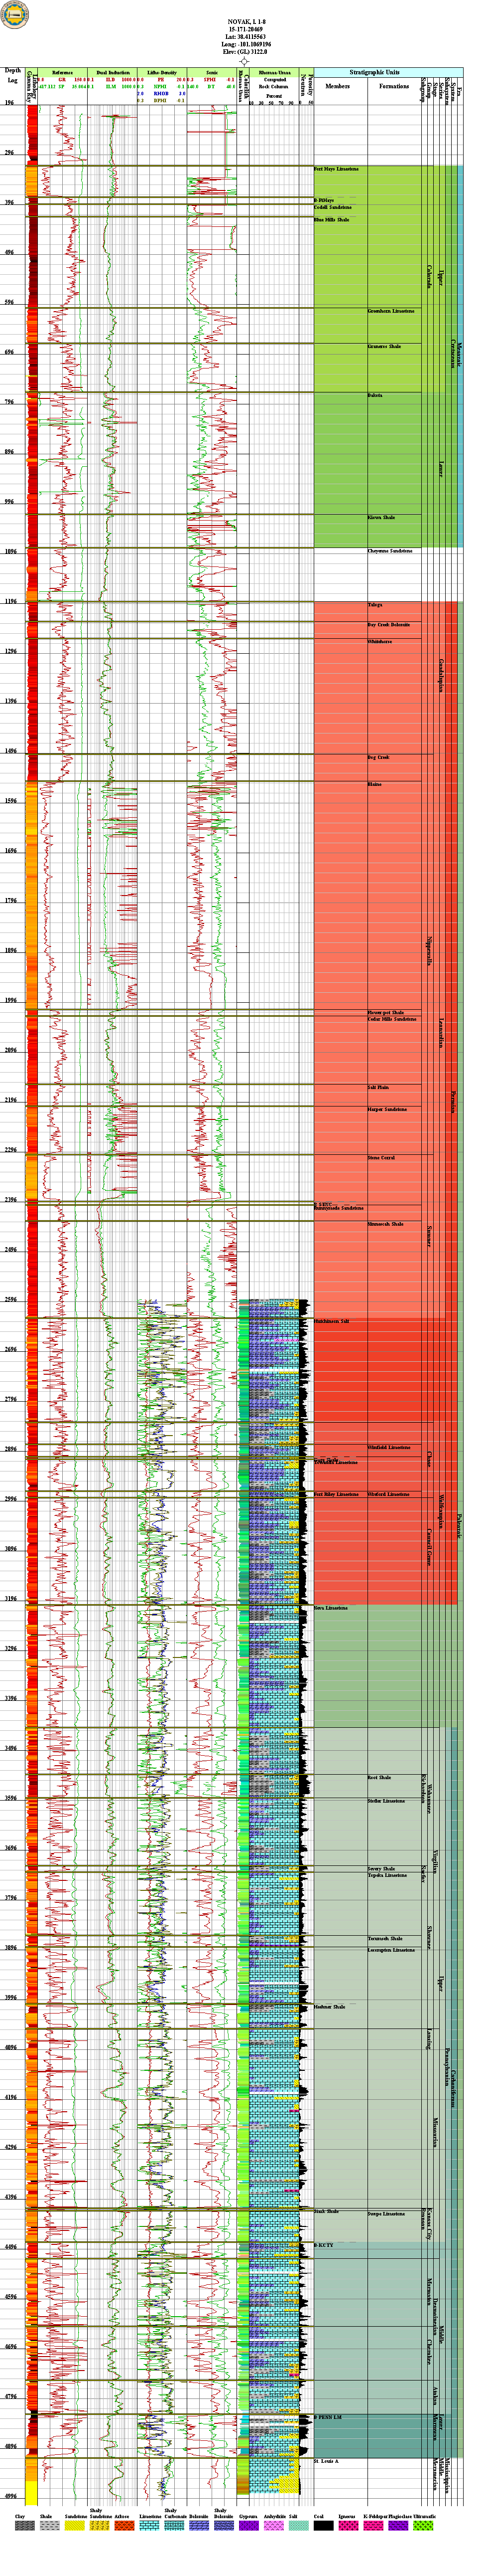Click the 'St. Louis A' member label
The image size is (488, 2568).
[327, 2461]
